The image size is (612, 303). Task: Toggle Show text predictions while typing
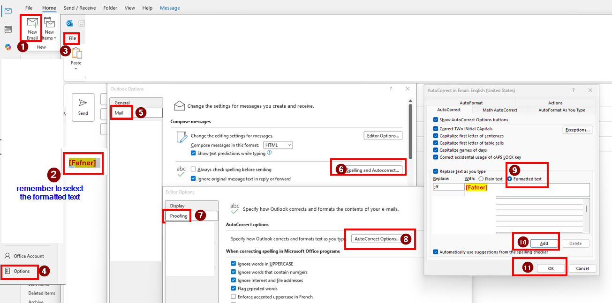[x=193, y=153]
